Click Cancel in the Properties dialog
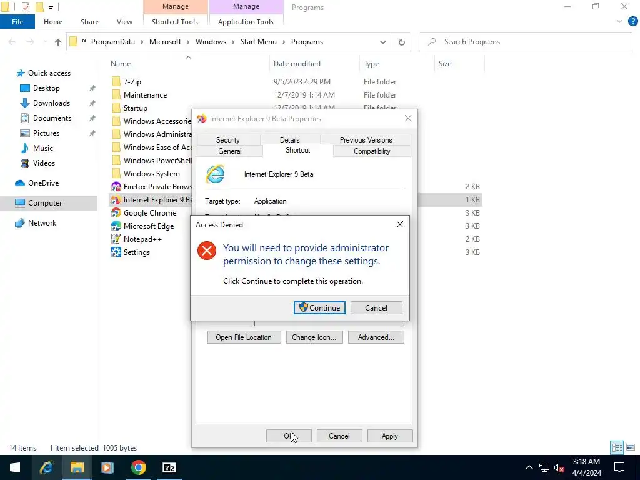This screenshot has width=640, height=480. (x=339, y=436)
